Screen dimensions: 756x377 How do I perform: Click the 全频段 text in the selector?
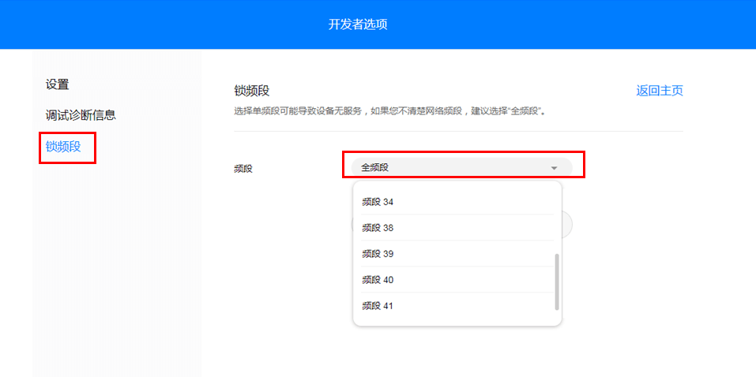(374, 167)
